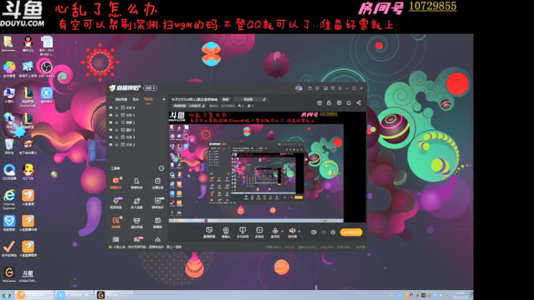Add multimedia source (多媒体)
The width and height of the screenshot is (534, 300).
click(x=259, y=233)
